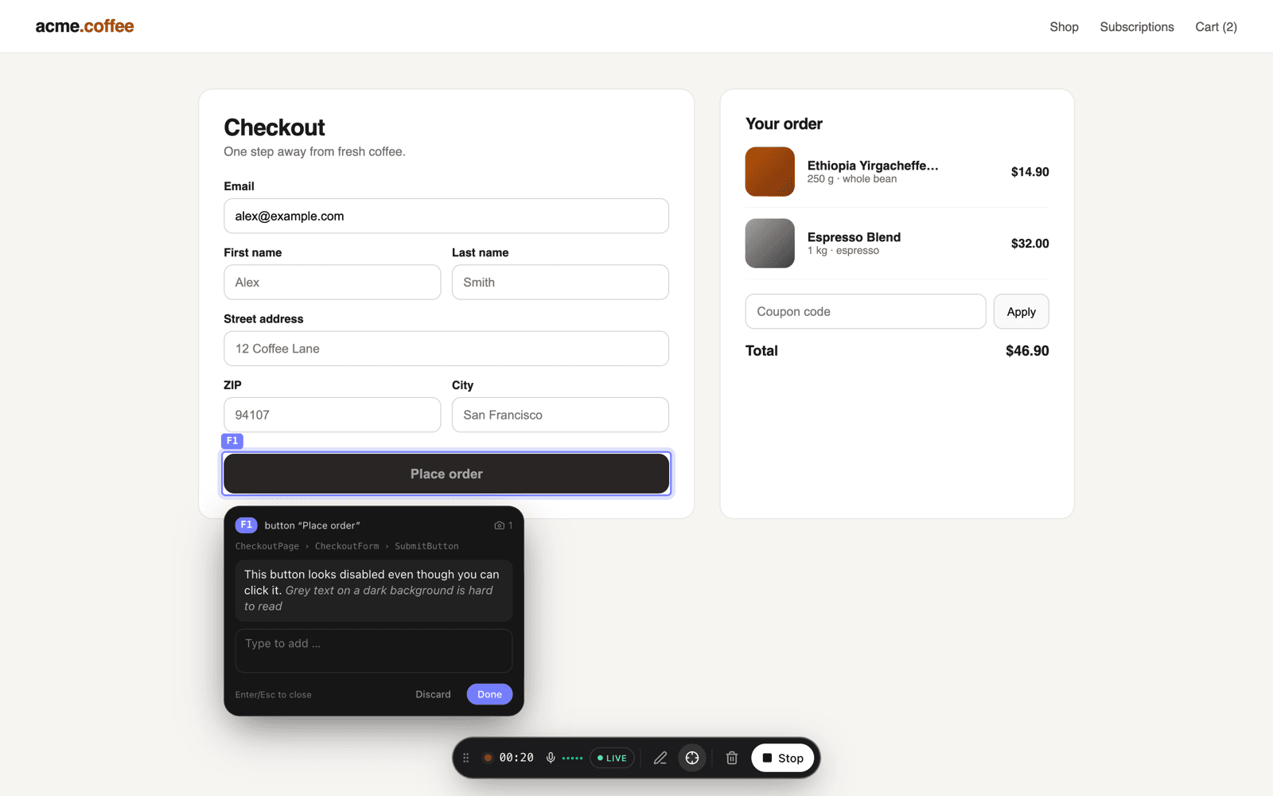1273x796 pixels.
Task: Stop the recording
Action: [x=782, y=758]
